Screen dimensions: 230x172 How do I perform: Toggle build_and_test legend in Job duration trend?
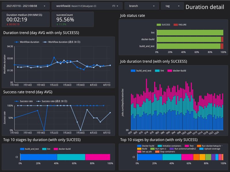tap(141, 71)
